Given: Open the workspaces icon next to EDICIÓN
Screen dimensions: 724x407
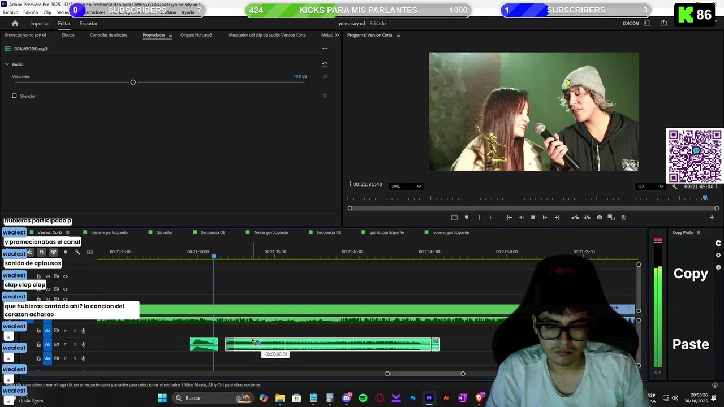Looking at the screenshot, I should point(647,23).
